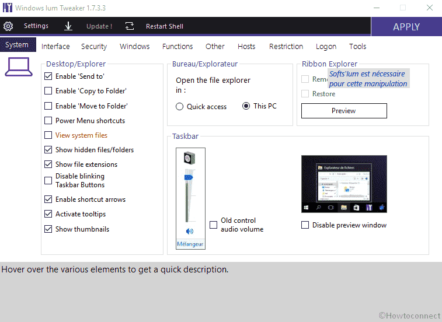Screen dimensions: 442x322
Task: Check Disable preview window
Action: [305, 225]
